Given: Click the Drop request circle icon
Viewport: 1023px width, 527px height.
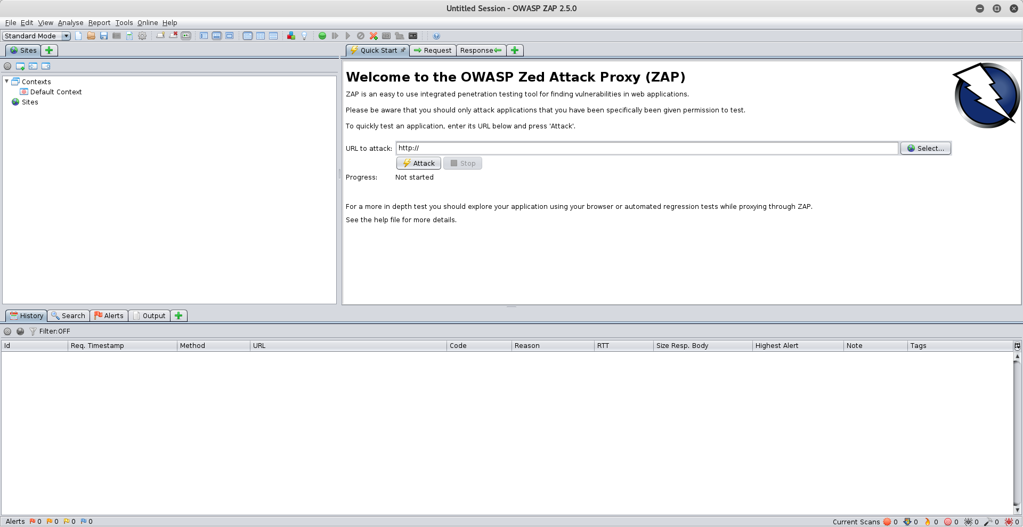Looking at the screenshot, I should point(361,36).
